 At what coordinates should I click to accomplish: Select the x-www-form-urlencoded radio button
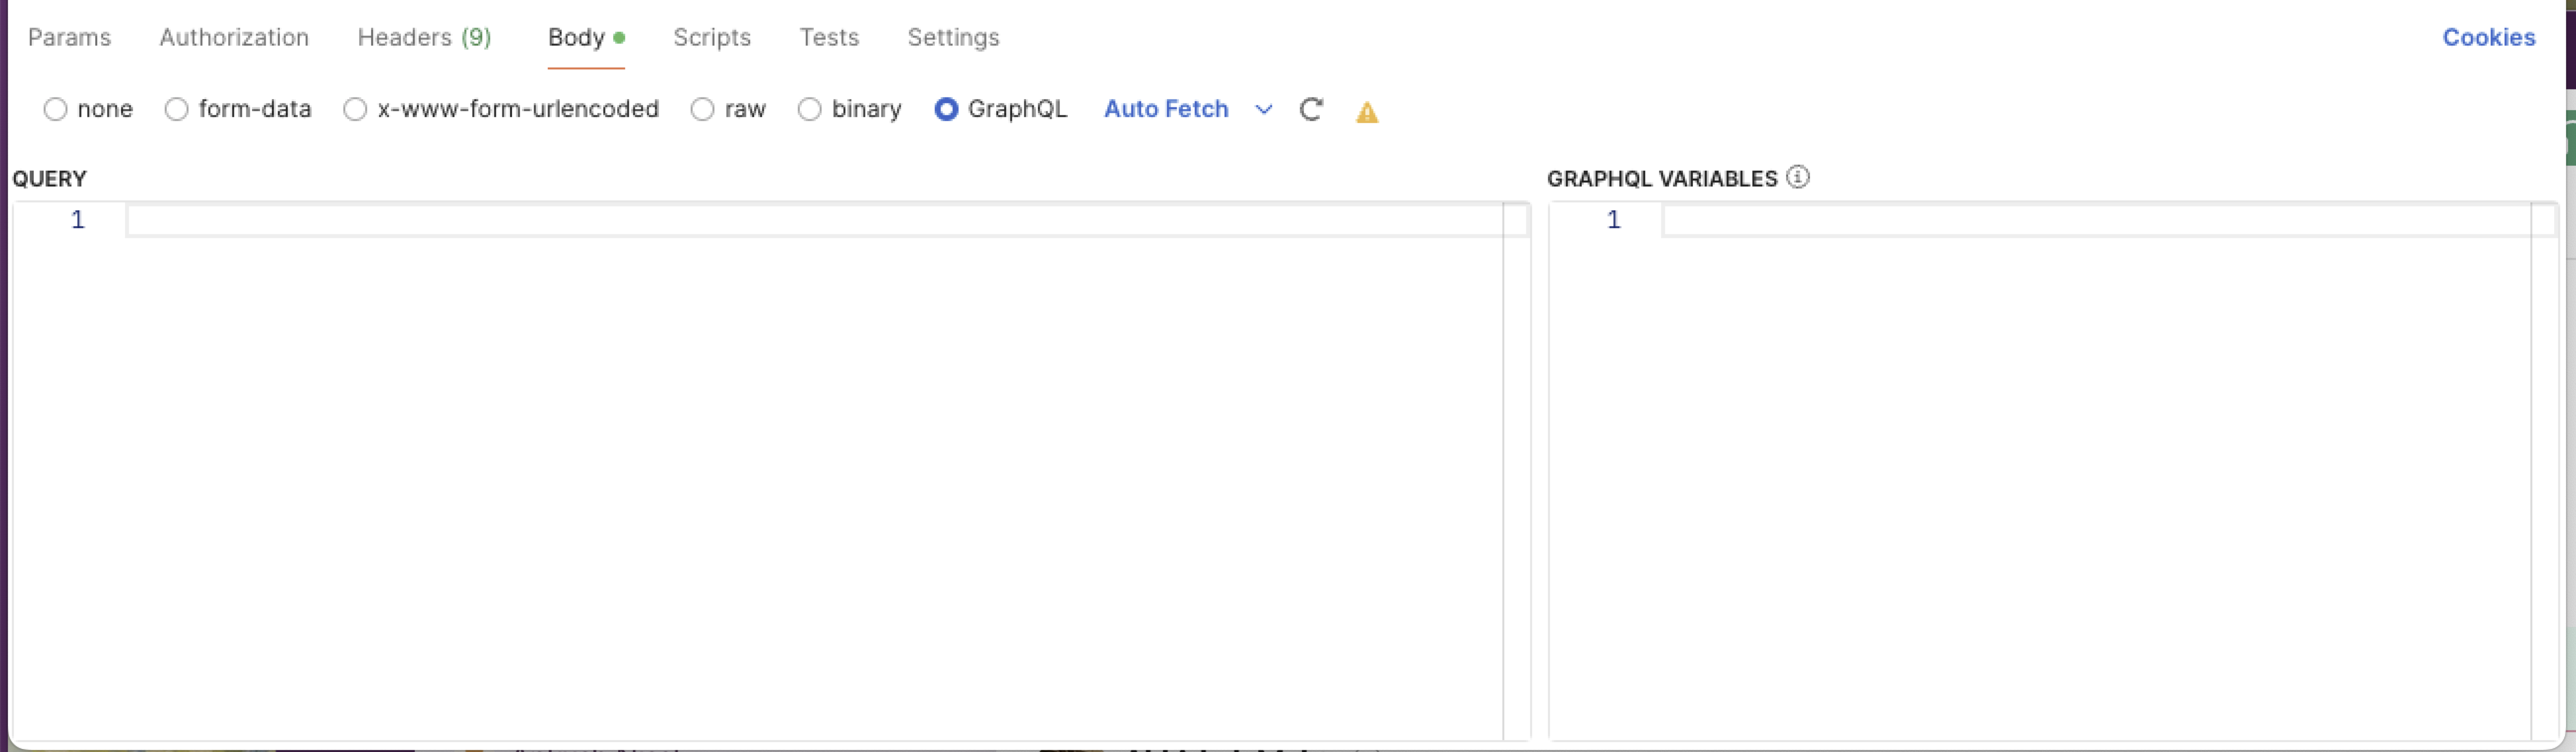pyautogui.click(x=355, y=109)
